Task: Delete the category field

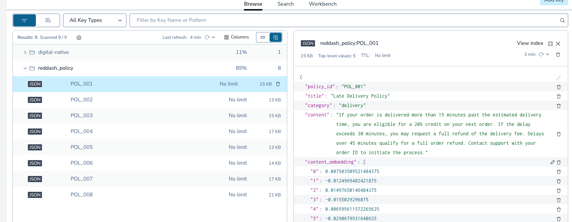Action: pyautogui.click(x=559, y=106)
